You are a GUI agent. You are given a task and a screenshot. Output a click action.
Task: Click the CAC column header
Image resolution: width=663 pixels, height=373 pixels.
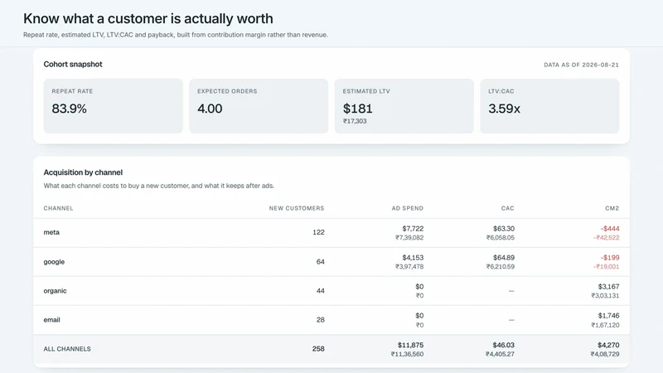click(507, 208)
